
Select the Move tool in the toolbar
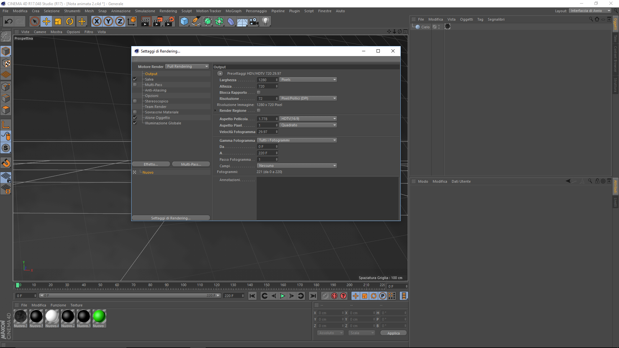point(46,22)
